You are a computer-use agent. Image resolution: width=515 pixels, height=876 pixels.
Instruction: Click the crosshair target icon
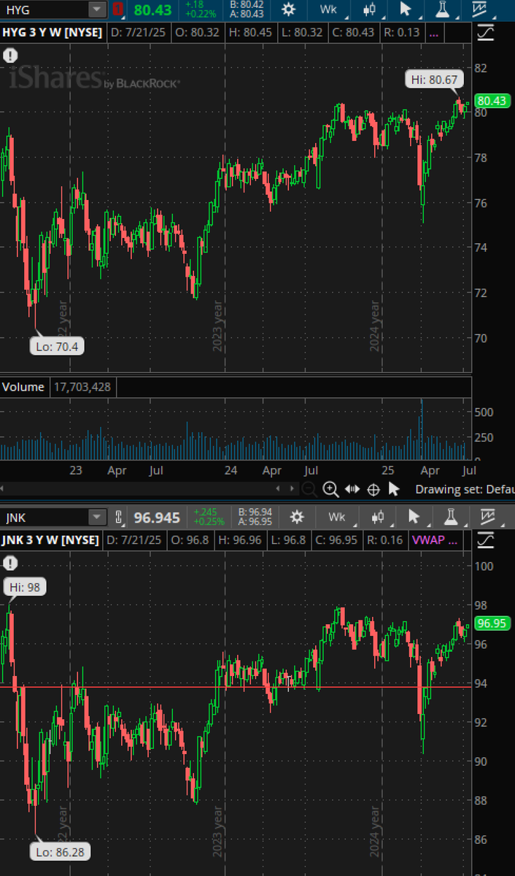(x=373, y=489)
